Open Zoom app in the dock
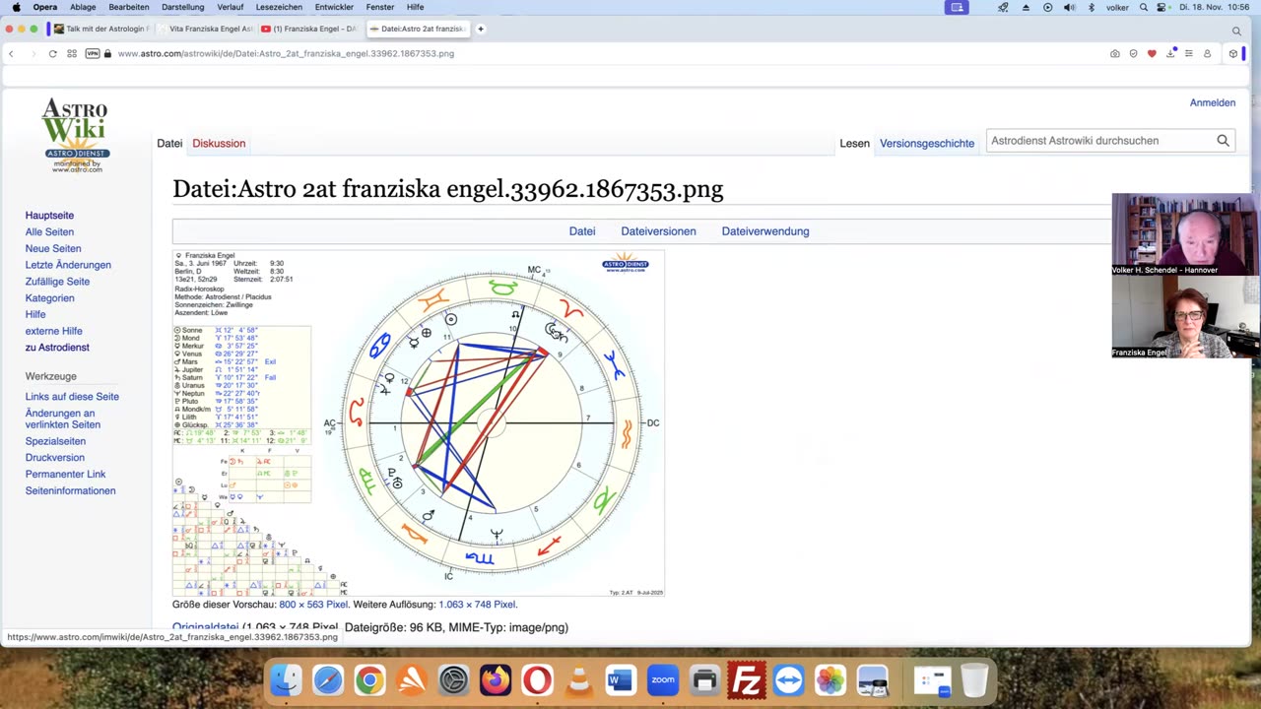 [663, 680]
